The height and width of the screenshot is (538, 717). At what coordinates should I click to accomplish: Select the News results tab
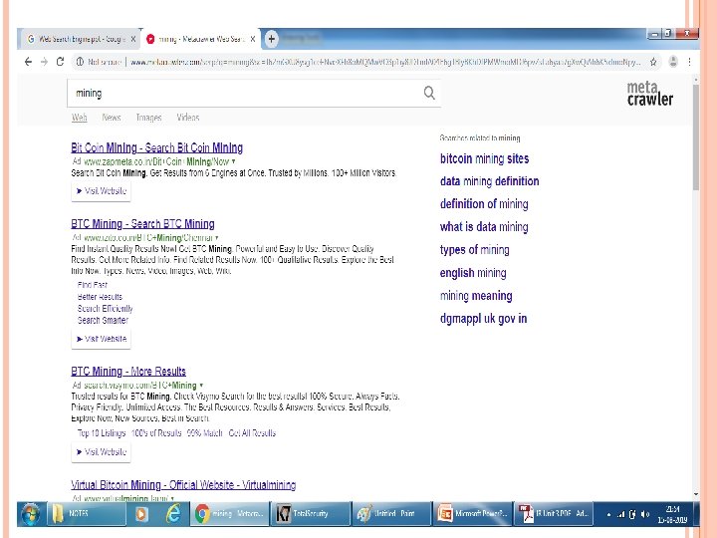click(x=112, y=118)
